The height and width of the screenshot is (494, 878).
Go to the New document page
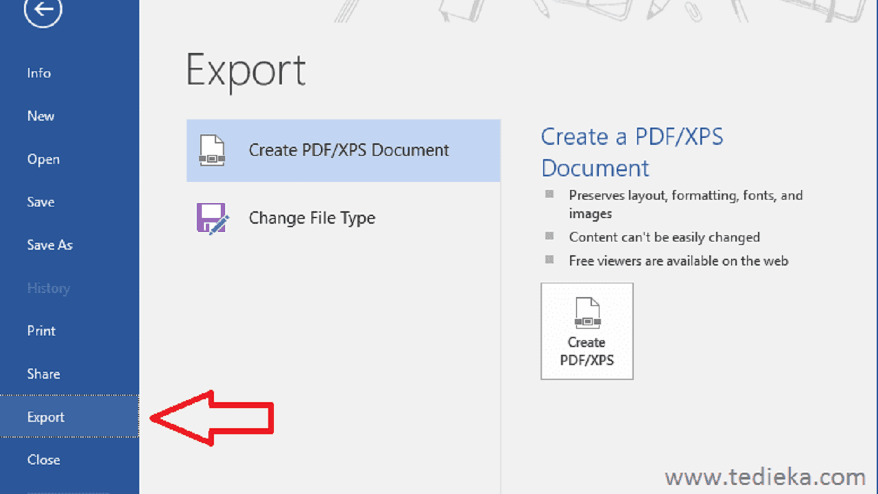(x=40, y=116)
